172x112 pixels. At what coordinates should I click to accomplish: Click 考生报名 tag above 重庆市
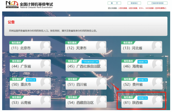[x=17, y=79]
